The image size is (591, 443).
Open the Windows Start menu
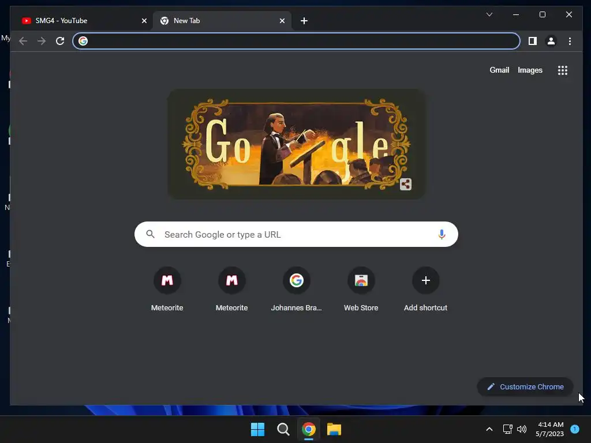[x=258, y=429]
